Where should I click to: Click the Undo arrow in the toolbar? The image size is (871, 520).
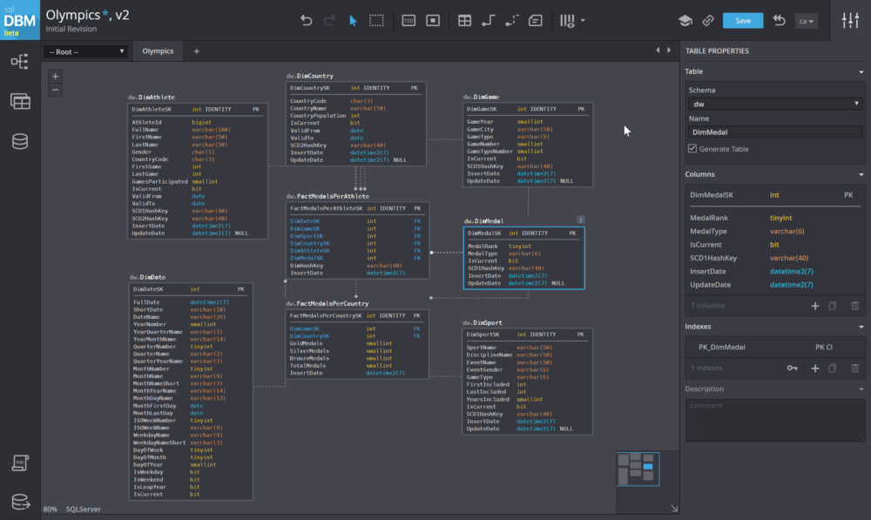click(x=306, y=20)
